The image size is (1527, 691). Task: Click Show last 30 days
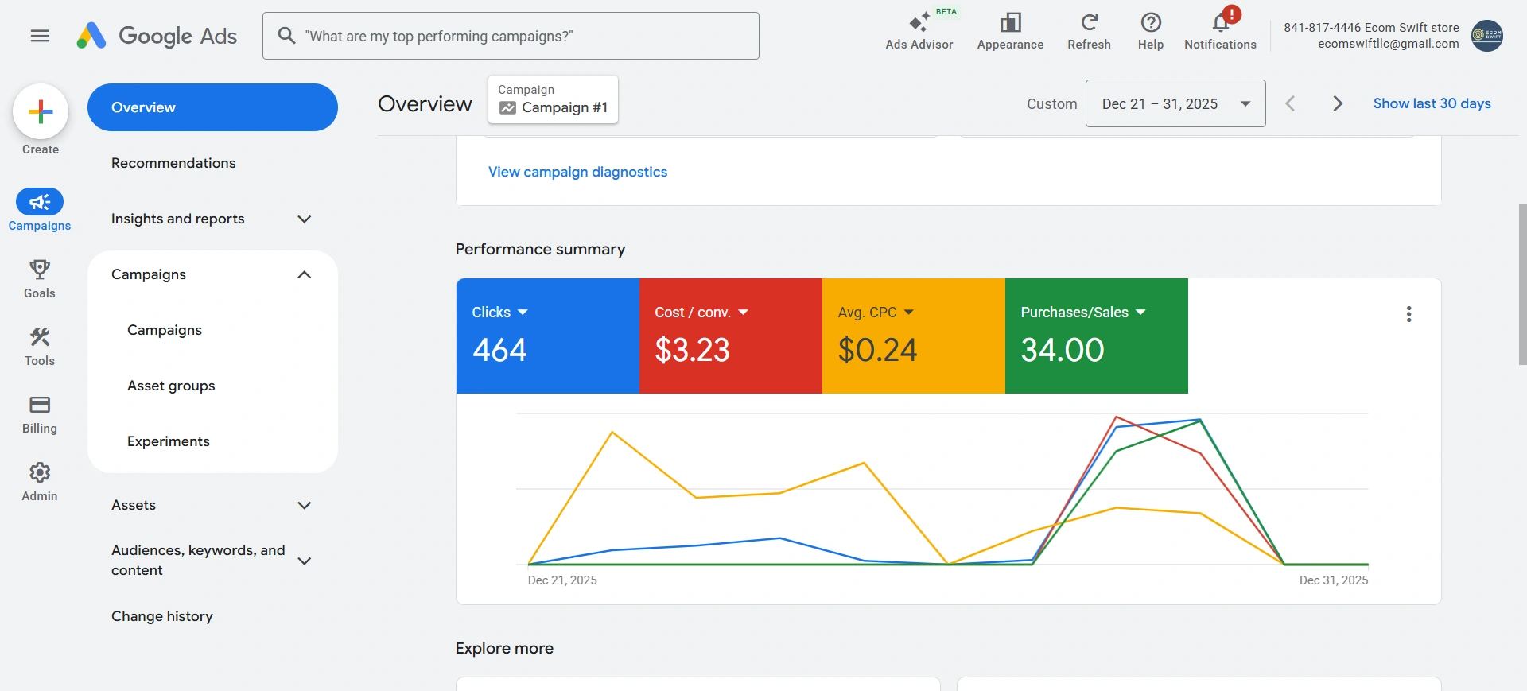1432,103
